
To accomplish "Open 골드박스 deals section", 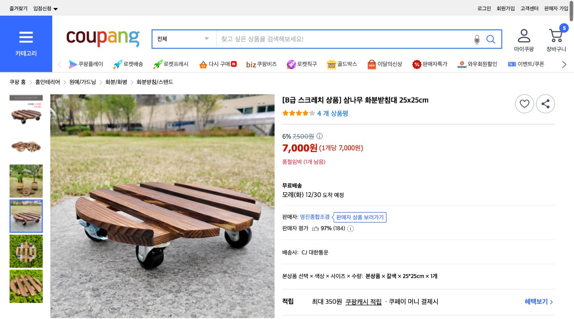I will point(342,64).
